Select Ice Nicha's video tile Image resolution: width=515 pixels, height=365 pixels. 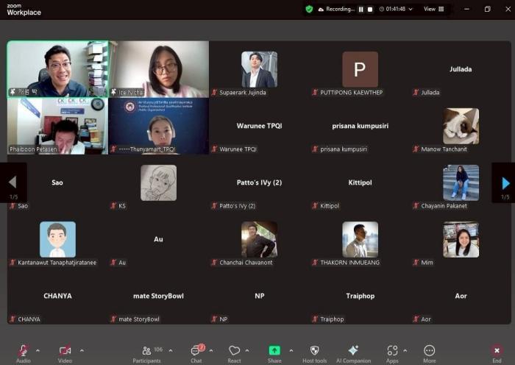[159, 69]
